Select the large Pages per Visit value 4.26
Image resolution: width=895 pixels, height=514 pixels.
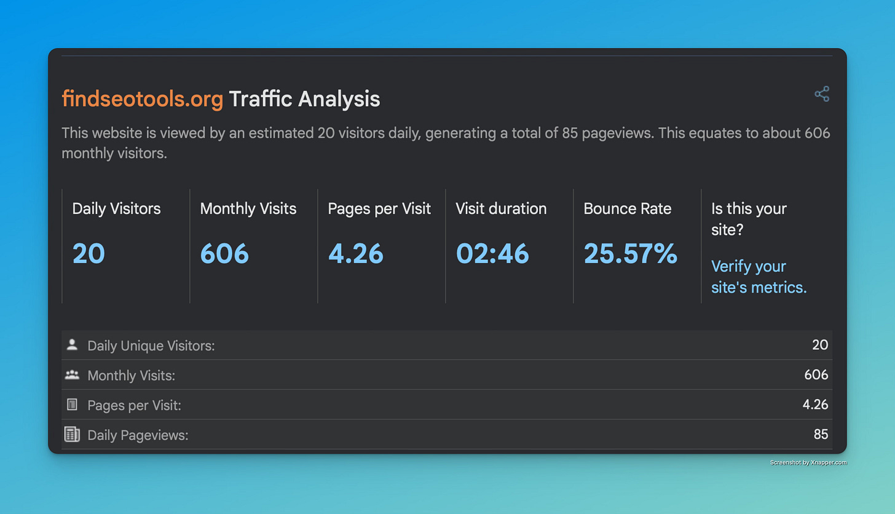point(355,253)
